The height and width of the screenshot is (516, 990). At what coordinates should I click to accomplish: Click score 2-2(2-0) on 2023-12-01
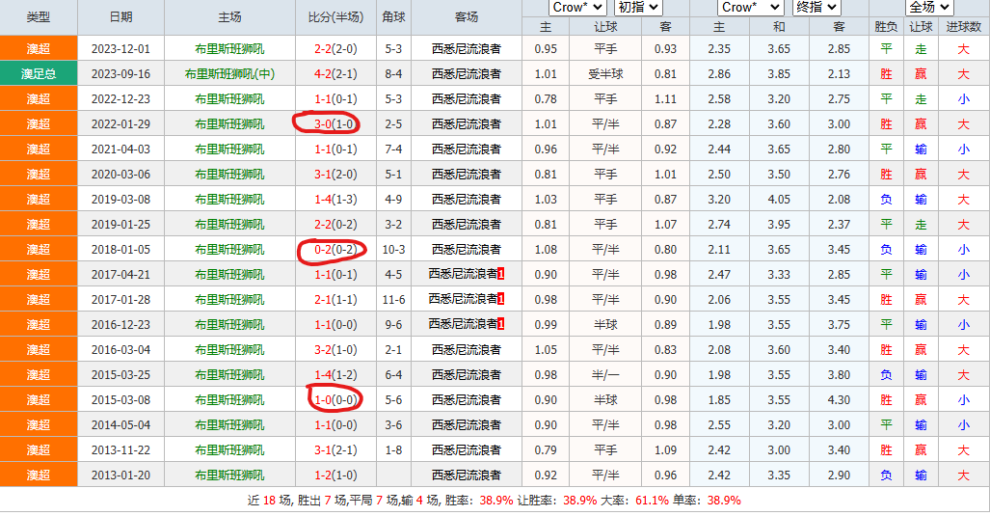[335, 48]
